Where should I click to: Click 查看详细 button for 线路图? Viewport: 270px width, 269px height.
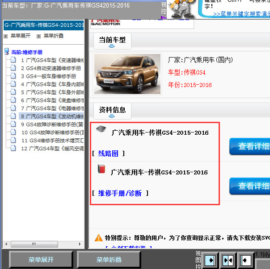(x=250, y=146)
